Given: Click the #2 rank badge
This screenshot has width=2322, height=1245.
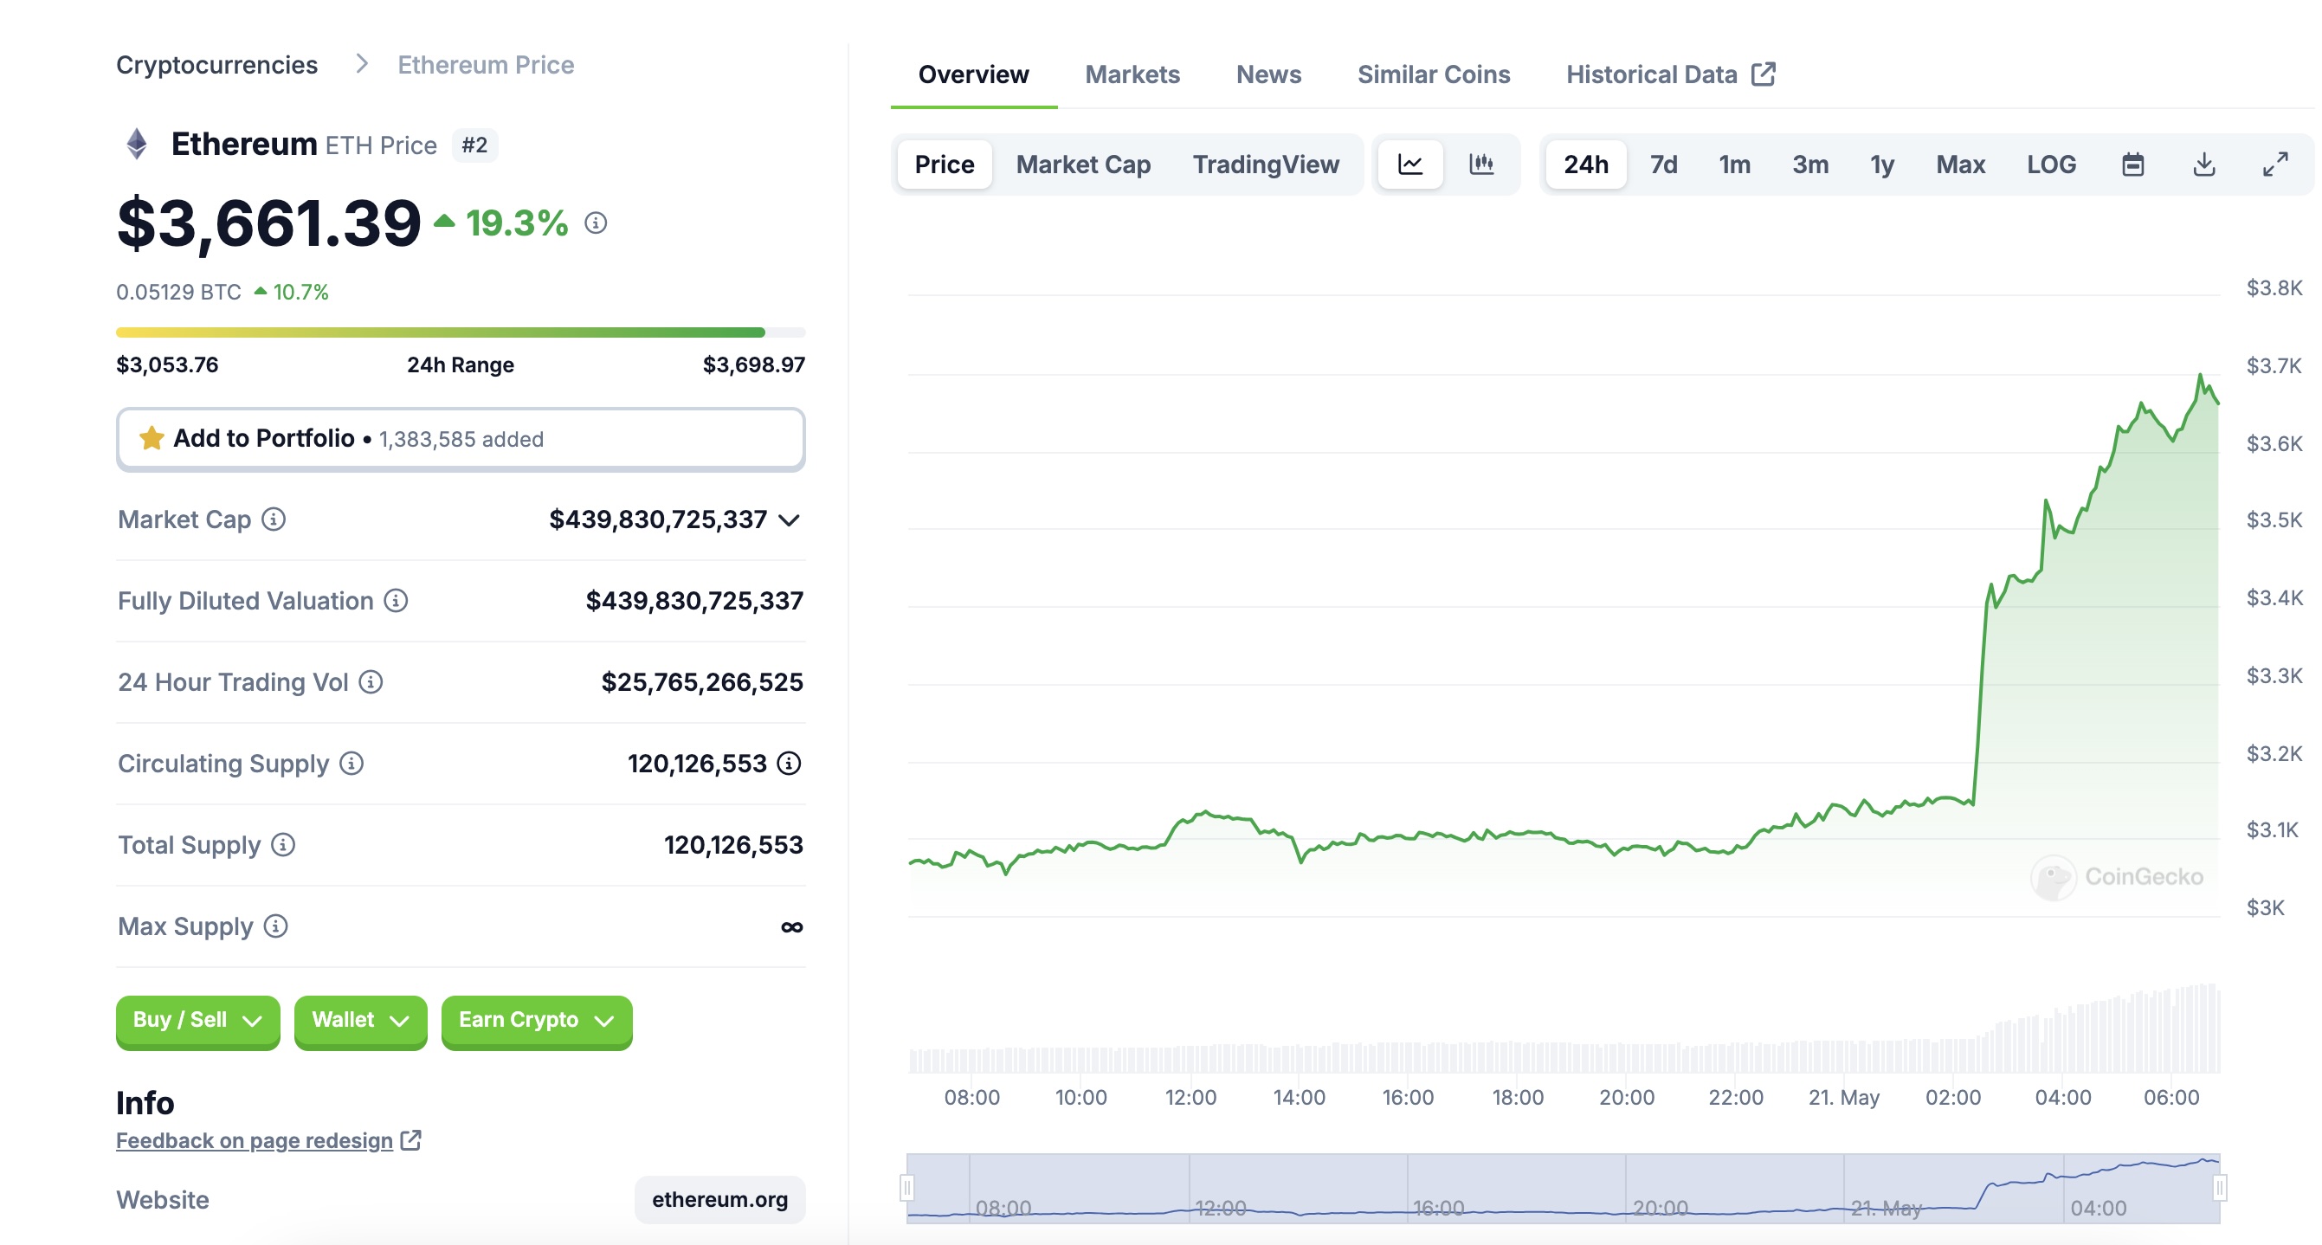Looking at the screenshot, I should [474, 145].
